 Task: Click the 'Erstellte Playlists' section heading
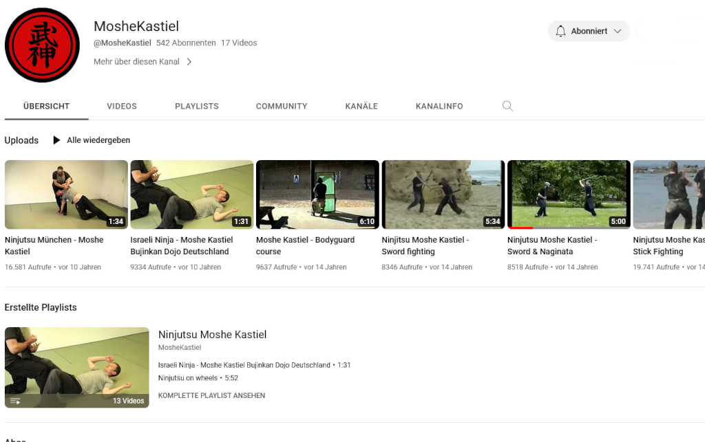41,307
